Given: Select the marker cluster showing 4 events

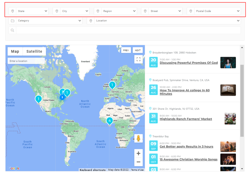Looking at the screenshot, I should click(109, 121).
